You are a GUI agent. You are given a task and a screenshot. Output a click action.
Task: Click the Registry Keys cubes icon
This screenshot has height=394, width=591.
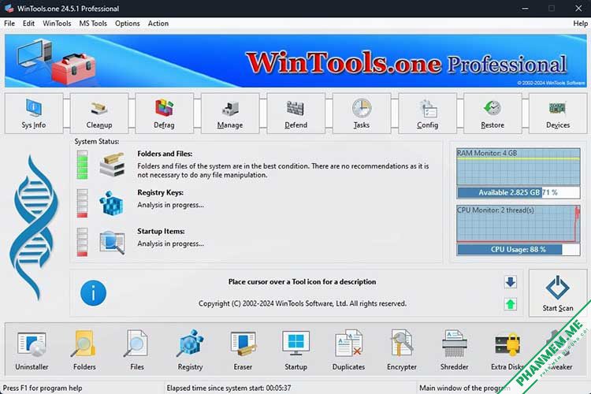click(x=111, y=203)
